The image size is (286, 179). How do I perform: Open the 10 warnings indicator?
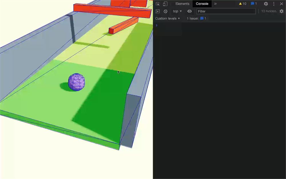click(243, 4)
